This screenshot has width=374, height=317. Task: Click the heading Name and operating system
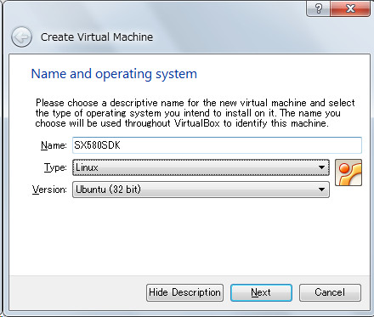click(x=114, y=74)
